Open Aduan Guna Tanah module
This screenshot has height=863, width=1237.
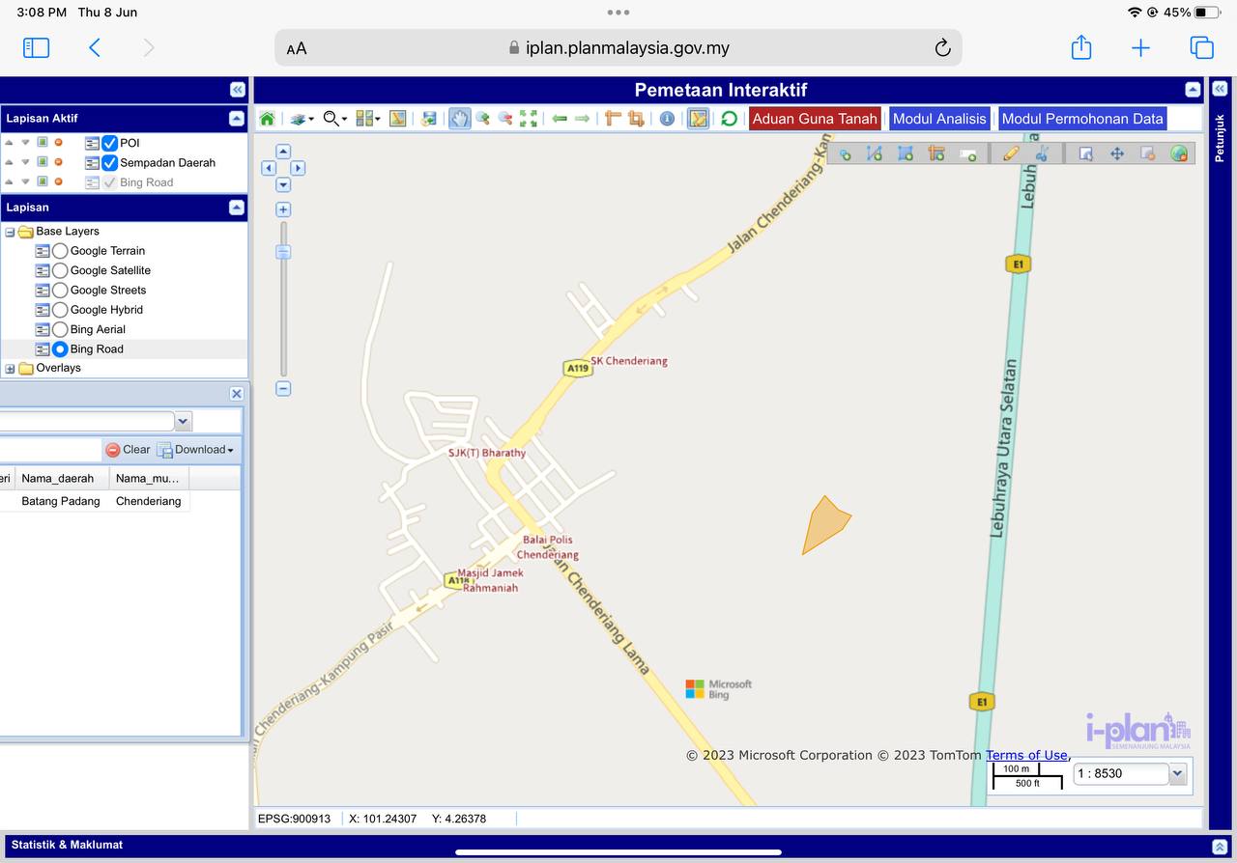tap(815, 119)
